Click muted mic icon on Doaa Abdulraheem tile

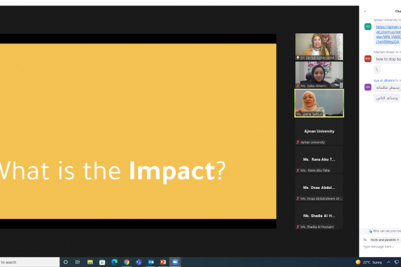(x=297, y=198)
